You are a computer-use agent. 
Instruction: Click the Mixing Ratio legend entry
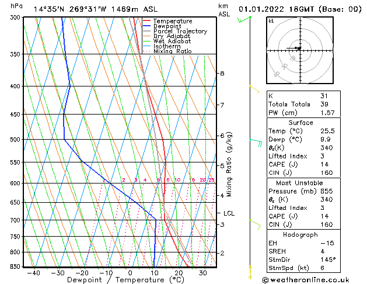tap(172, 51)
